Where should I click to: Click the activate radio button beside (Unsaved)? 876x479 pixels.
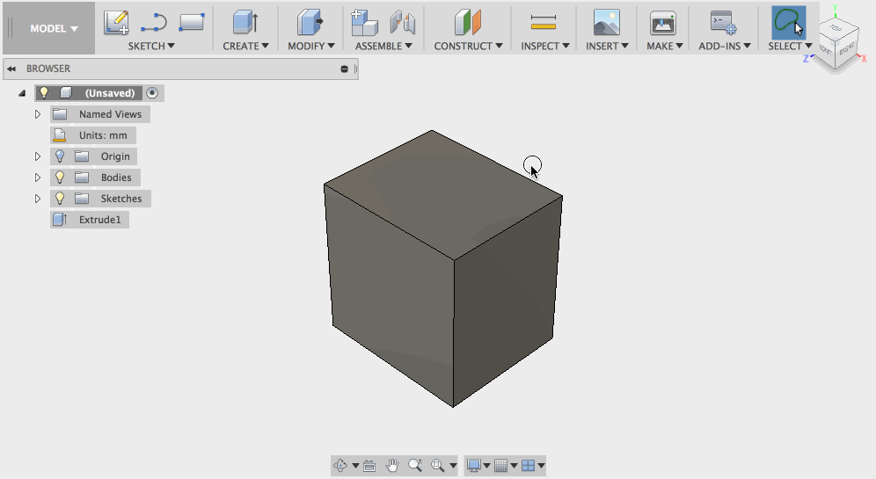tap(152, 93)
